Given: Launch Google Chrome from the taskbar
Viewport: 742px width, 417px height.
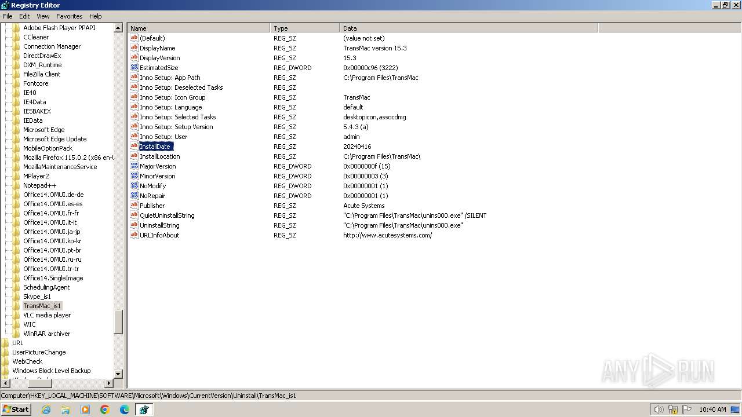Looking at the screenshot, I should click(105, 409).
